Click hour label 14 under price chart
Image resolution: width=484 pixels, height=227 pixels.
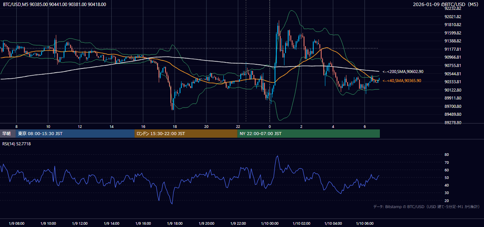(x=111, y=126)
